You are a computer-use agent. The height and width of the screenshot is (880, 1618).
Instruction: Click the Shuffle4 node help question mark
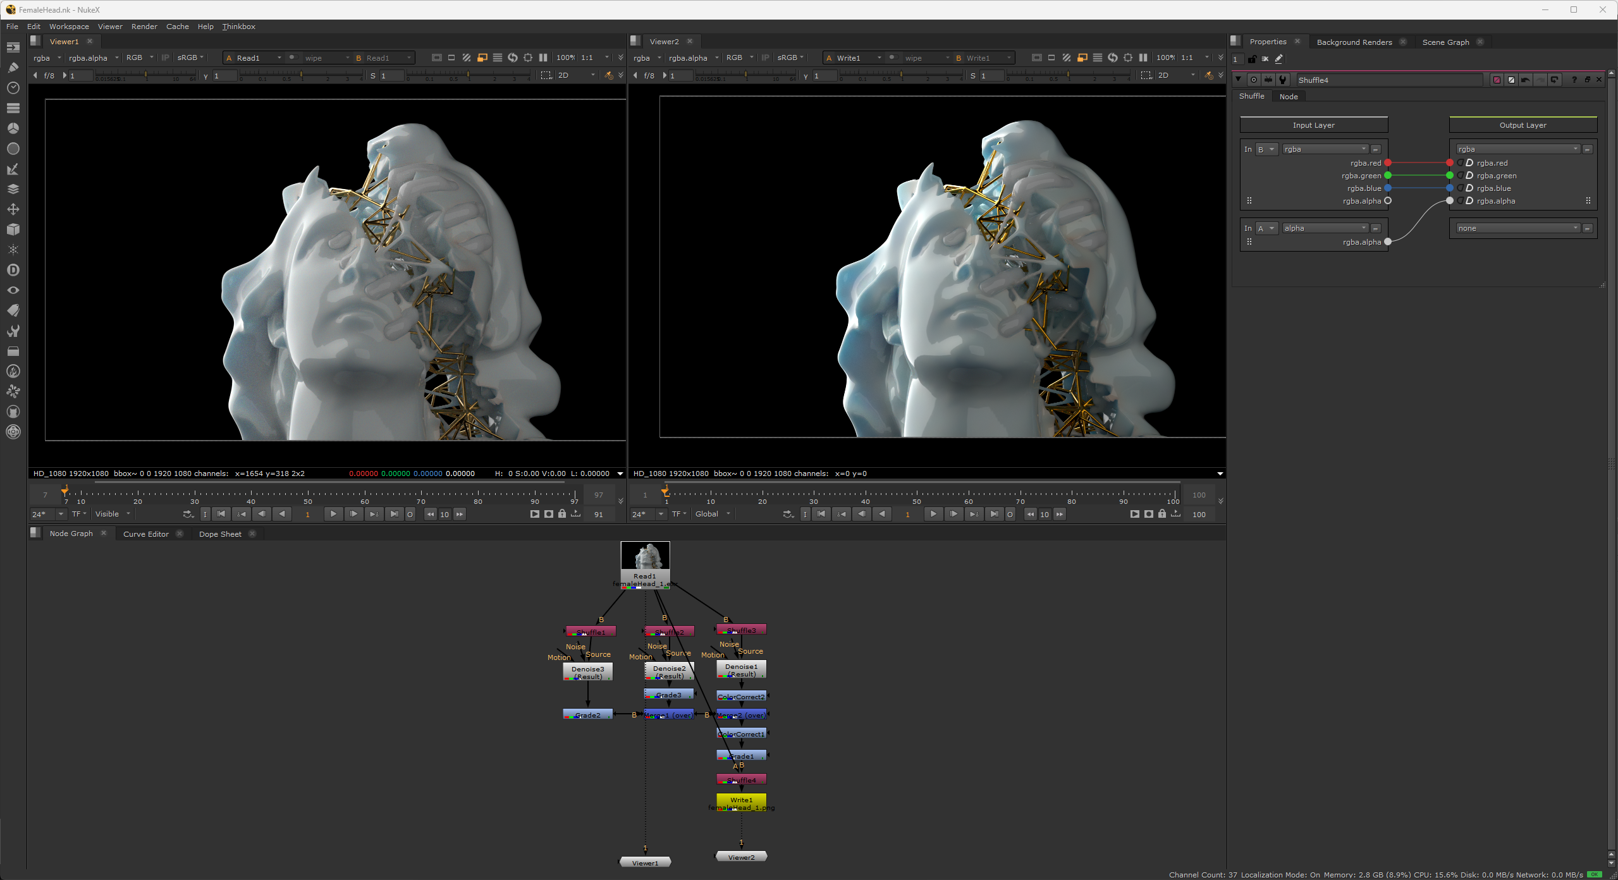click(1574, 80)
